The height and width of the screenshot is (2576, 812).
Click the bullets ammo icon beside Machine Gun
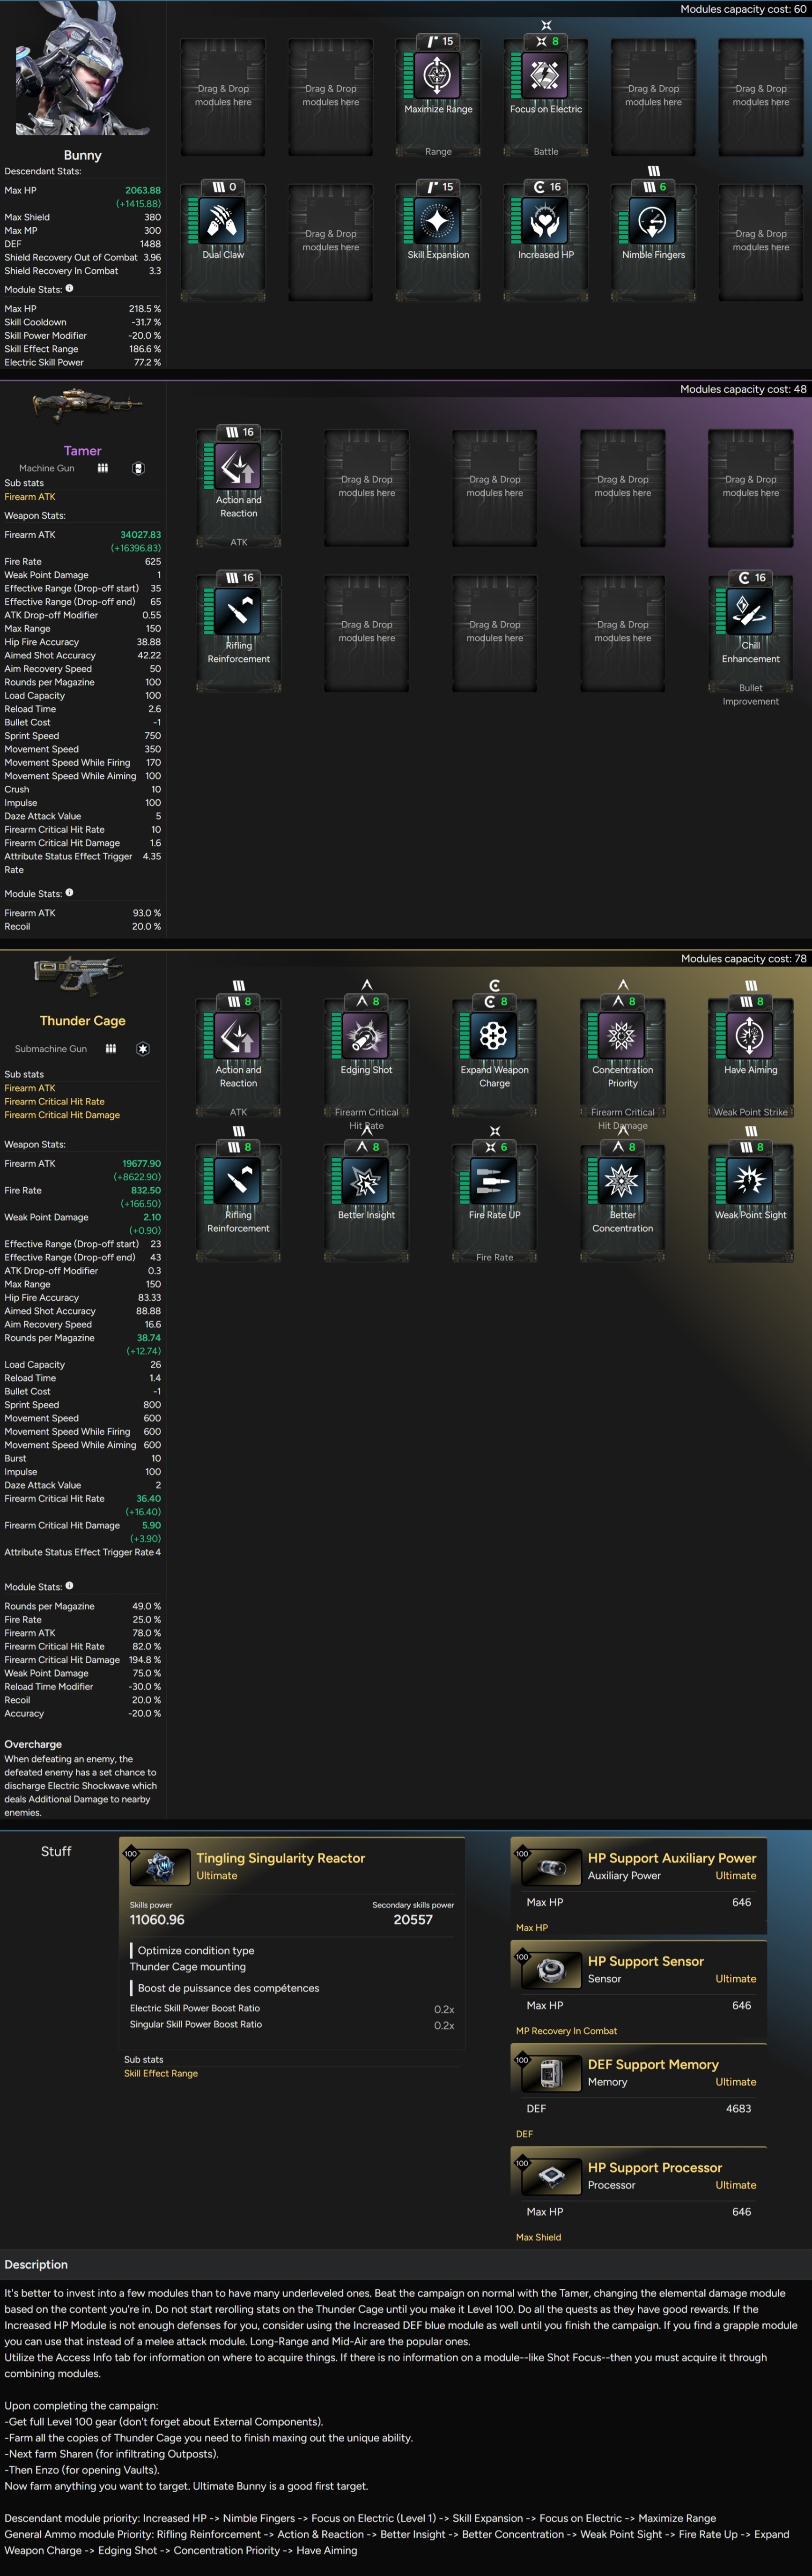tap(103, 468)
